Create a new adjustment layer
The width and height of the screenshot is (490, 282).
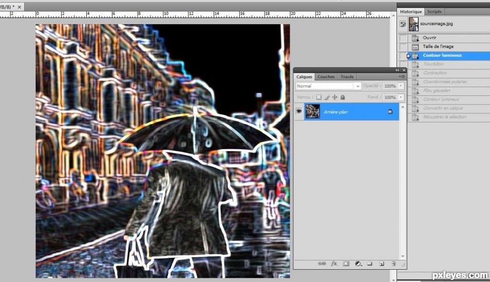coord(359,264)
